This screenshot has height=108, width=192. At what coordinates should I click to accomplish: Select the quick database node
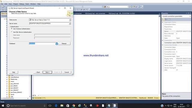pyautogui.click(x=12, y=94)
